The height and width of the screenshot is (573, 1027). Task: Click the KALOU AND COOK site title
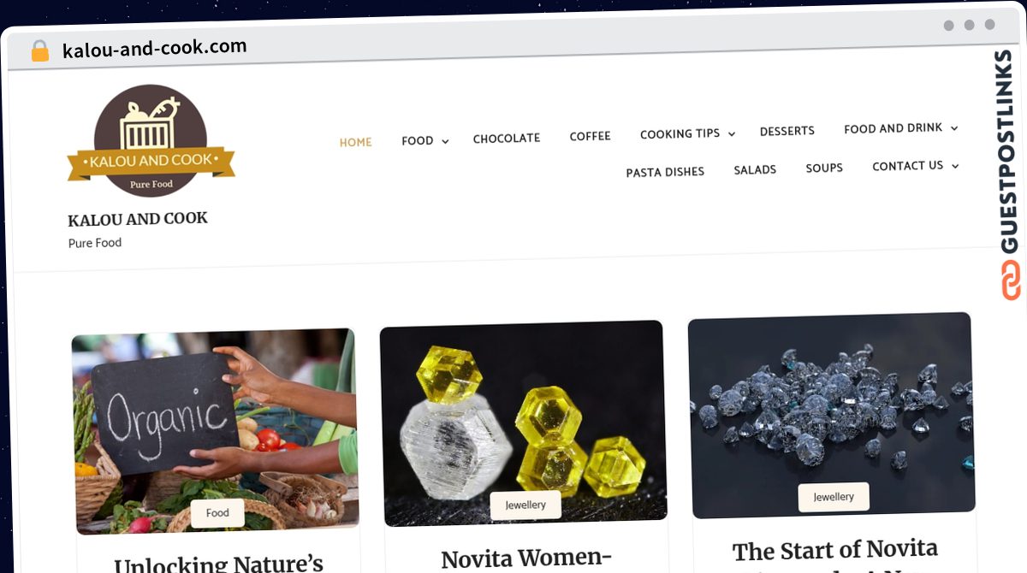[138, 219]
